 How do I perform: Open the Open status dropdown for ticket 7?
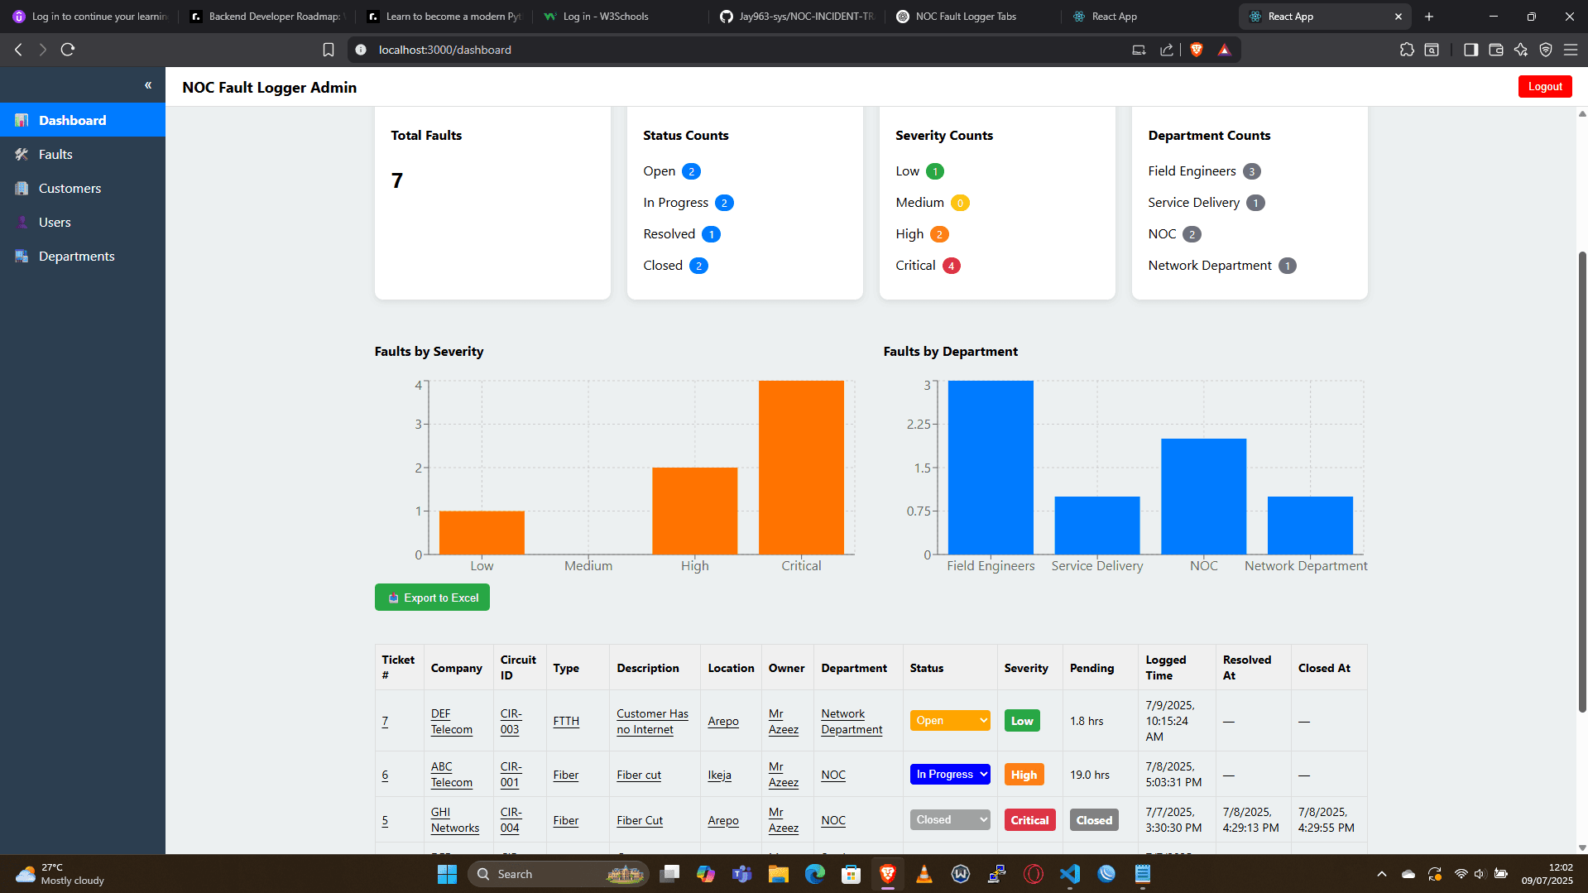pos(948,720)
